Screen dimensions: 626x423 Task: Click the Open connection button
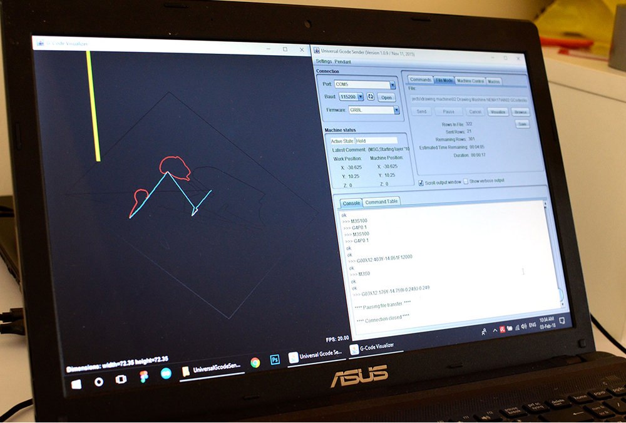(386, 98)
